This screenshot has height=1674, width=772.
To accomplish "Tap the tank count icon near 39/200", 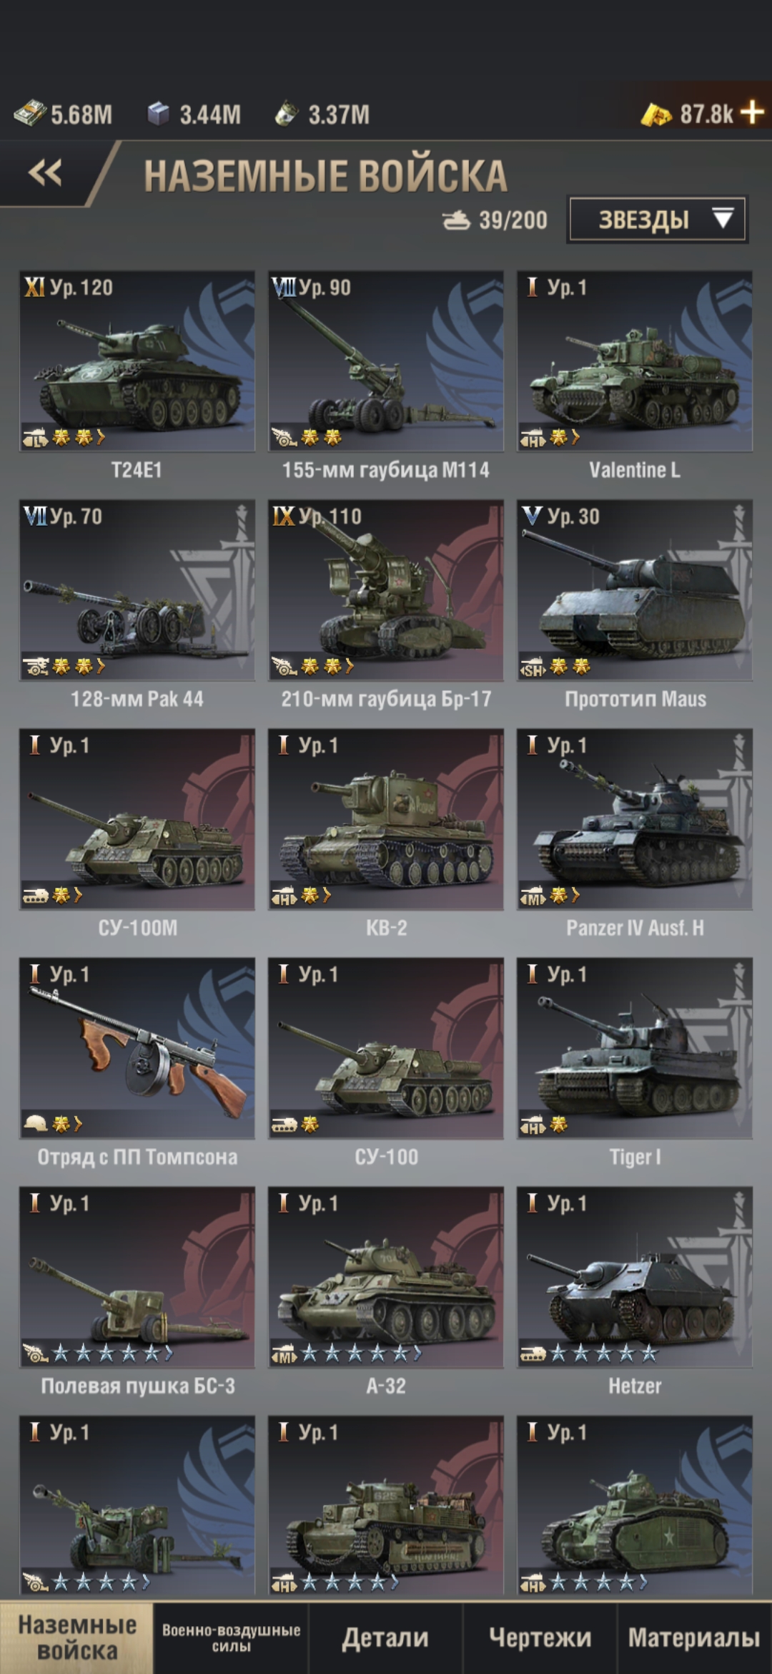I will pos(456,220).
